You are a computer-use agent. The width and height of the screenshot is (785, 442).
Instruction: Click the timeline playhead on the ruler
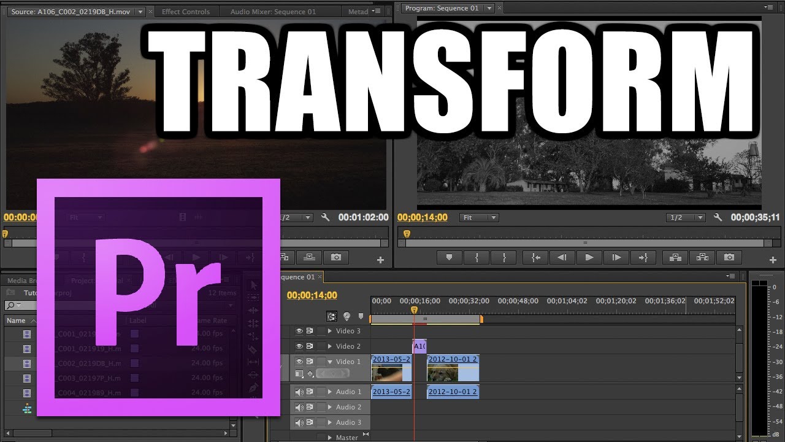click(x=414, y=310)
